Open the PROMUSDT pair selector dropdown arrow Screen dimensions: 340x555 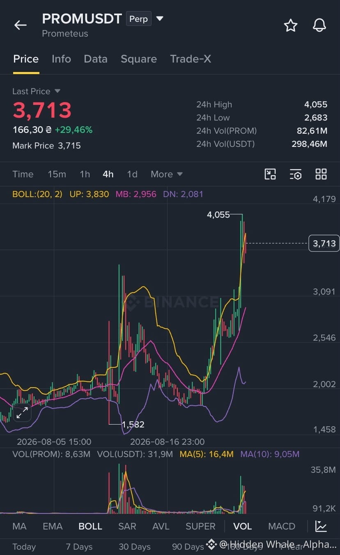160,19
